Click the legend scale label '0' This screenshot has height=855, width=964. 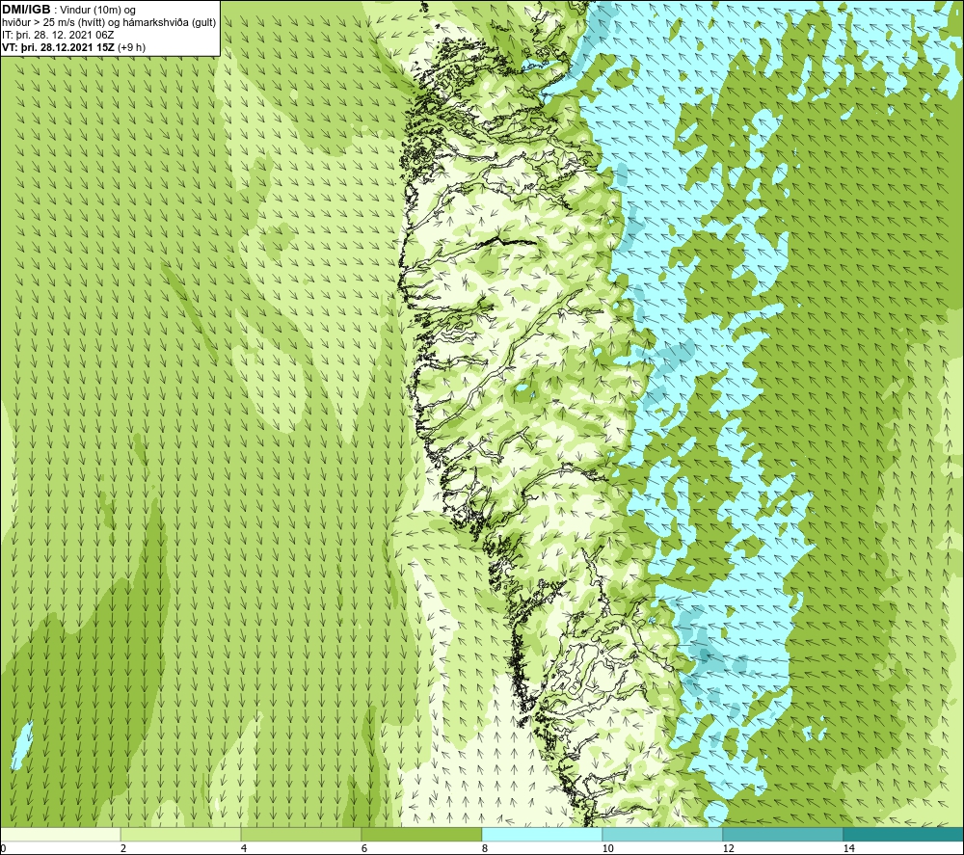pos(3,849)
